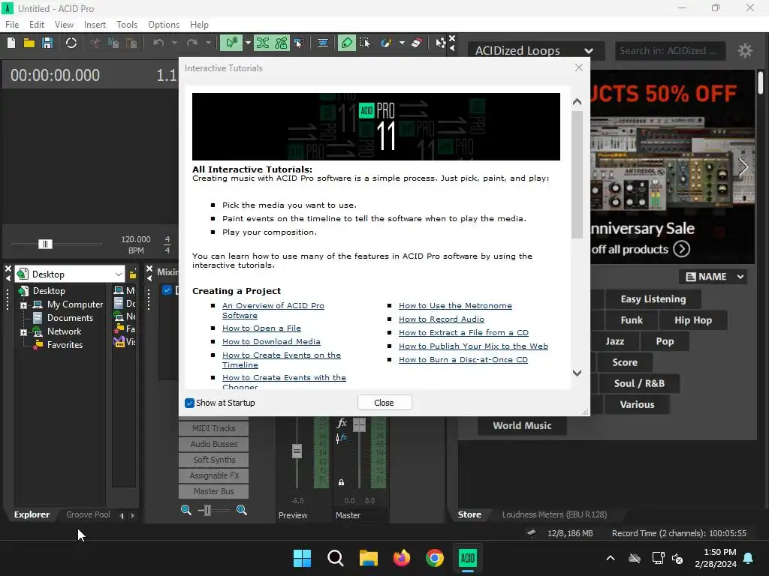This screenshot has height=576, width=769.
Task: Click the Paste clipboard icon
Action: (x=131, y=43)
